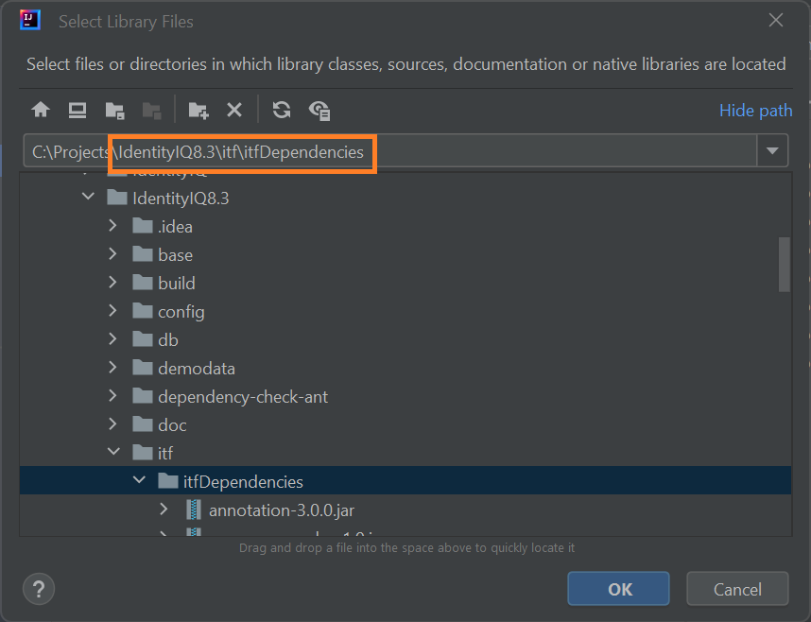Open the help question mark button

pyautogui.click(x=39, y=589)
